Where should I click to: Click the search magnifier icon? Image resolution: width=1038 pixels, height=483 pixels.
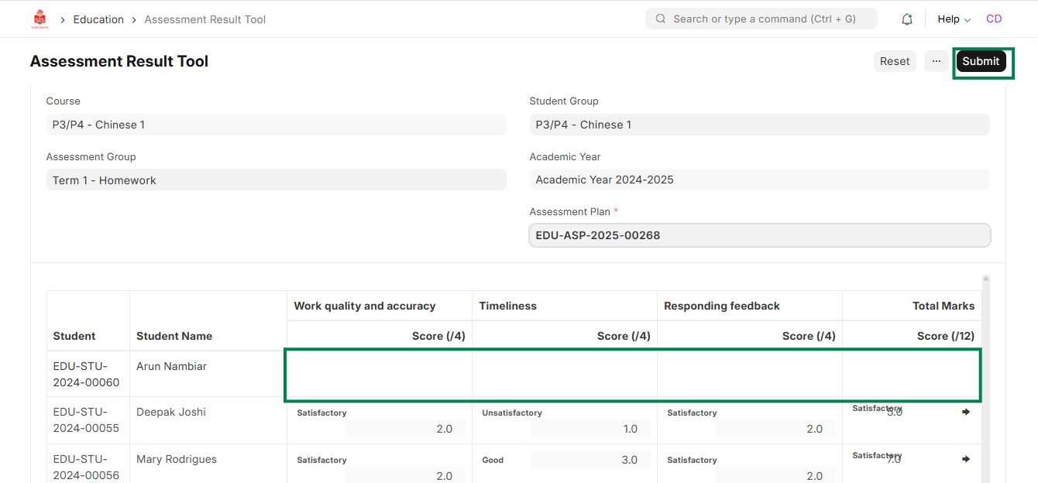(x=661, y=19)
